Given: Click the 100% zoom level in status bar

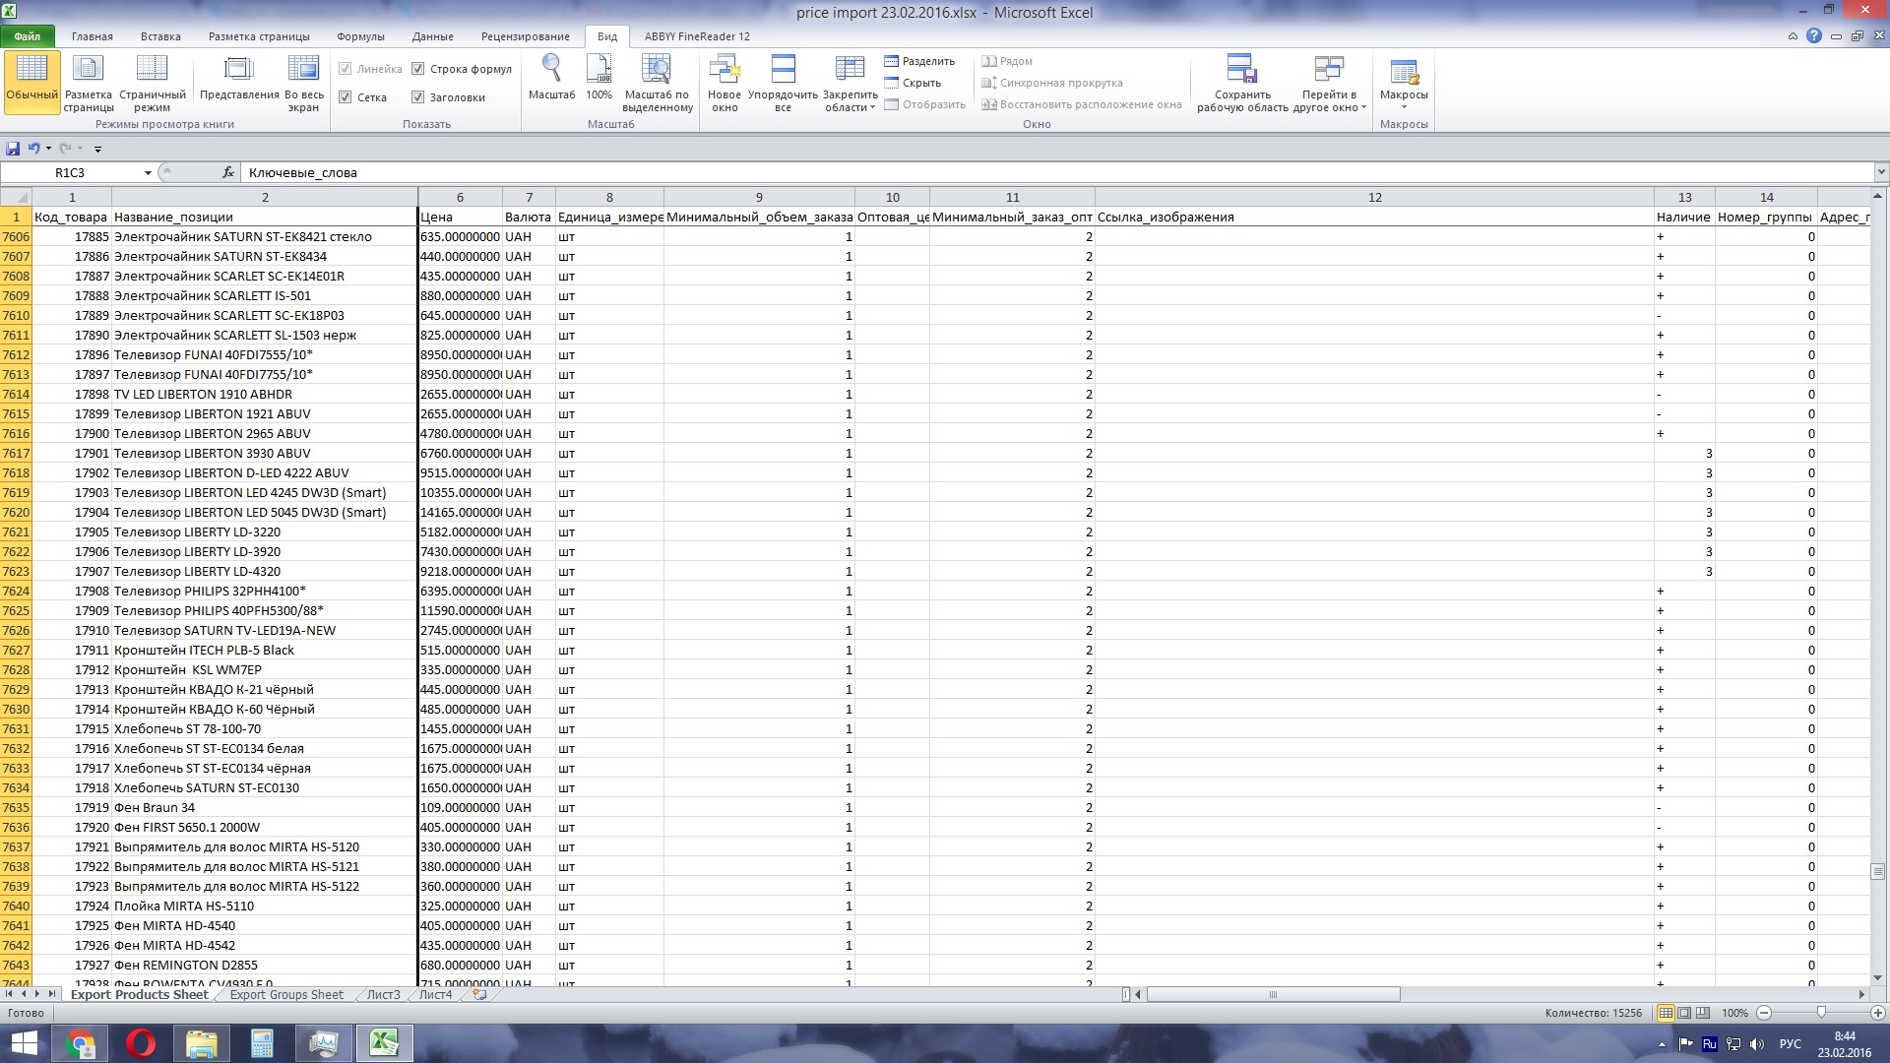Looking at the screenshot, I should coord(1735,1013).
